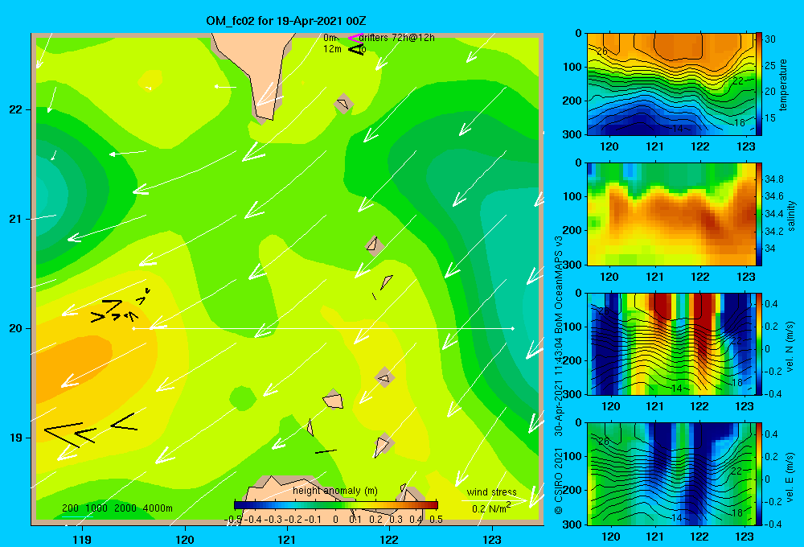Click longitude label 123 on main map
804x547 pixels.
[x=492, y=539]
